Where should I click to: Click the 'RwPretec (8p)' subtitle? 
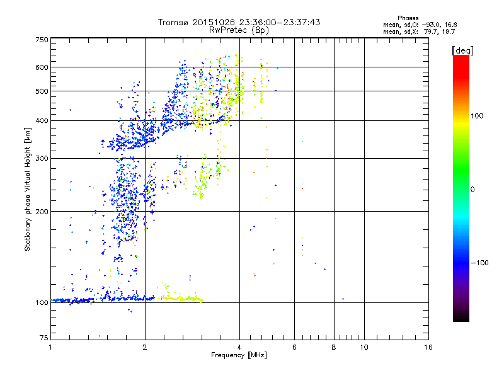[239, 30]
